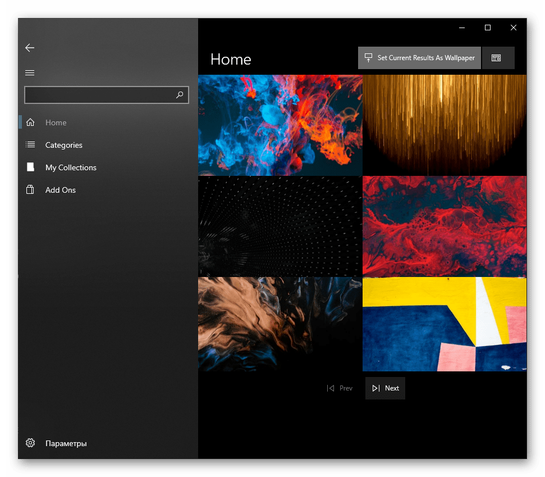Open Categories from sidebar
This screenshot has width=545, height=477.
[x=63, y=145]
